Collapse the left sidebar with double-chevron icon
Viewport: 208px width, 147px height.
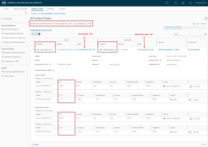coord(25,13)
